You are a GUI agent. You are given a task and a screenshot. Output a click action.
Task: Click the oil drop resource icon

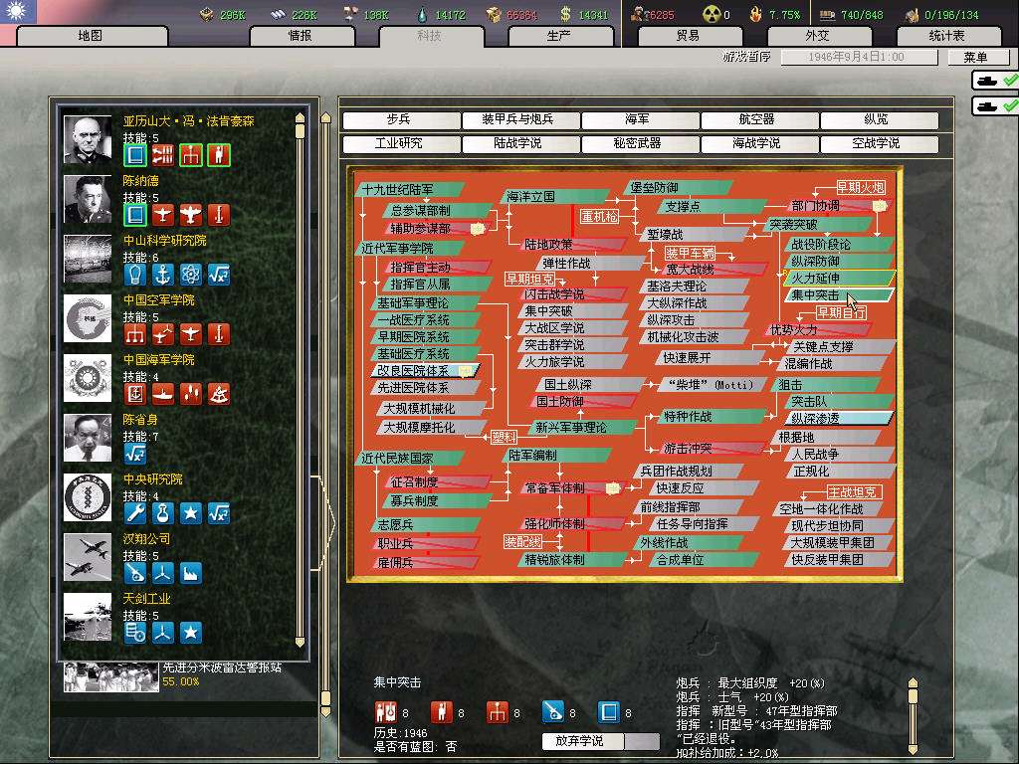pos(422,14)
